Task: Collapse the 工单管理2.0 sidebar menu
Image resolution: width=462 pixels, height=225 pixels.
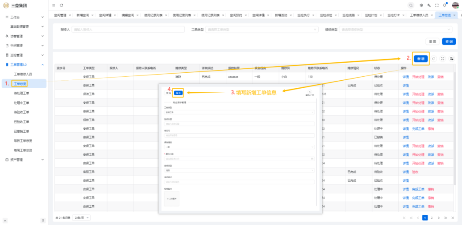Action: 24,65
